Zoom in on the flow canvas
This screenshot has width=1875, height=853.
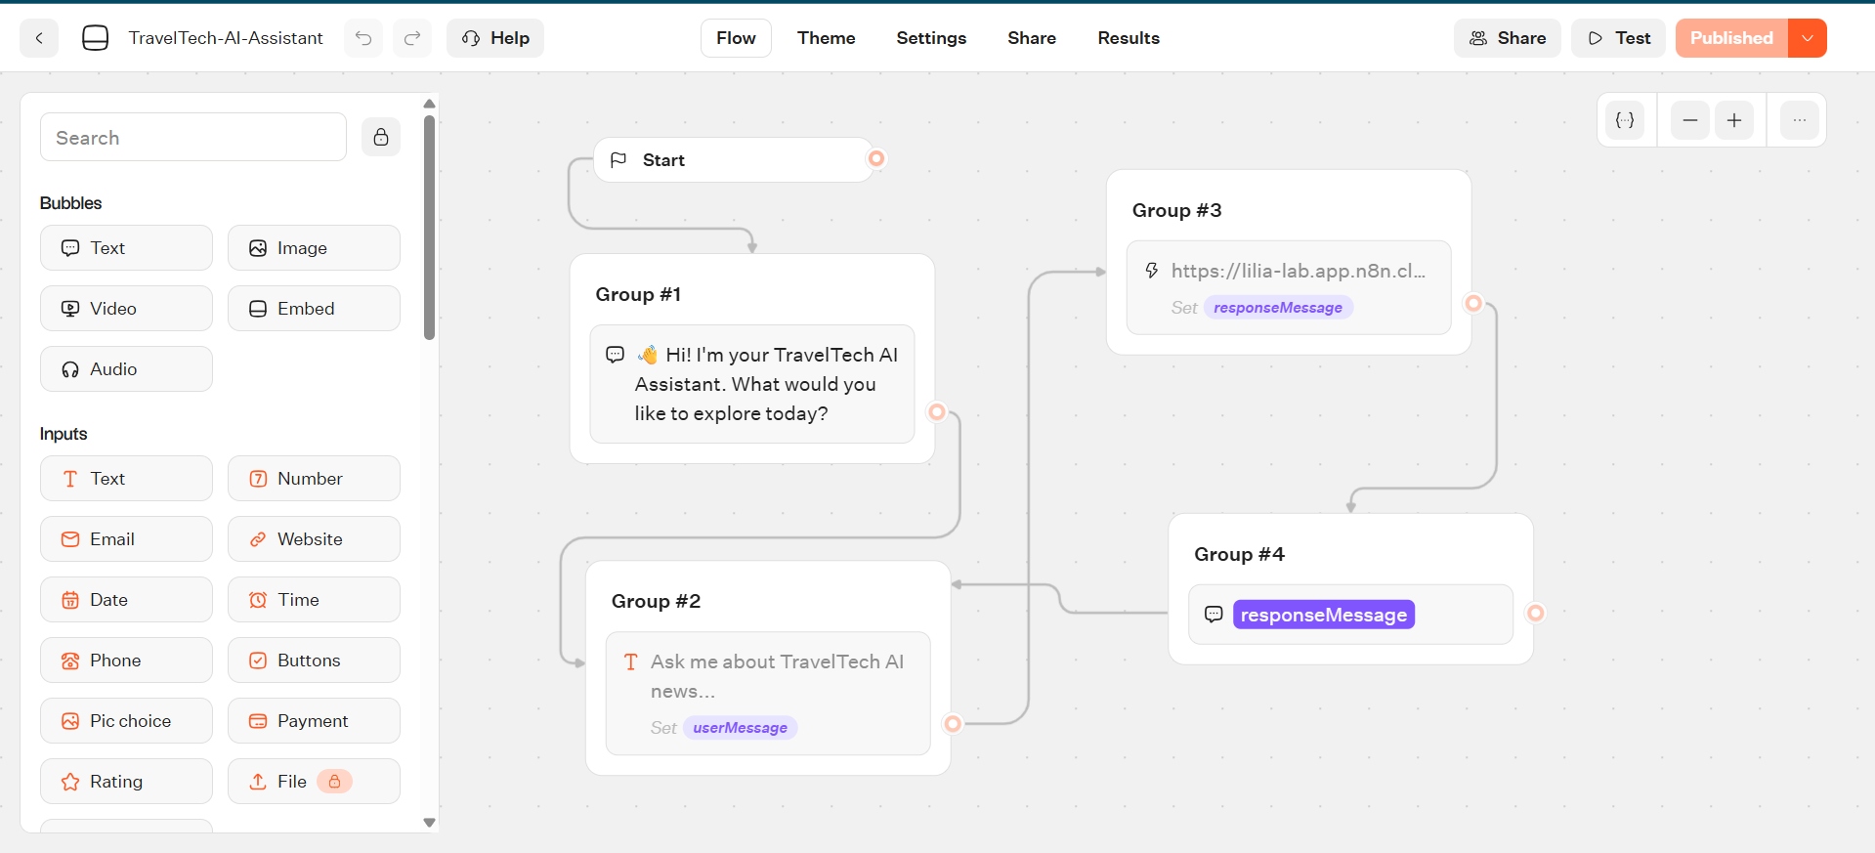tap(1734, 120)
